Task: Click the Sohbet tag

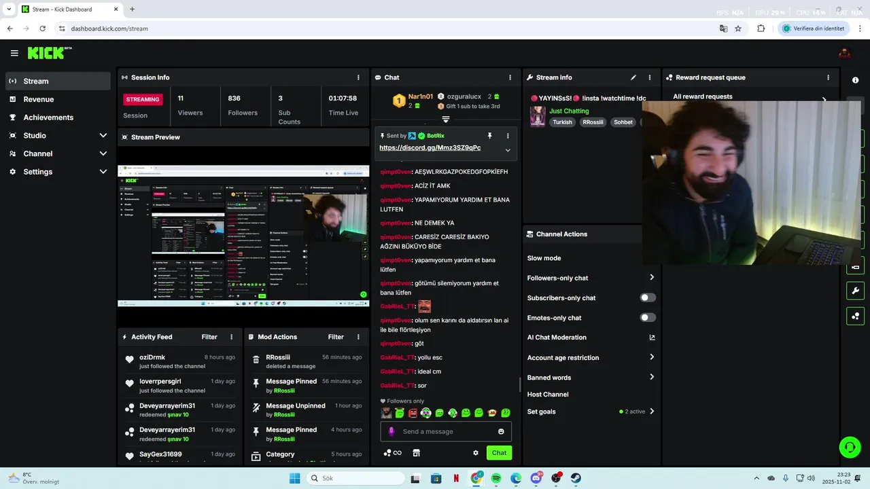Action: click(623, 122)
